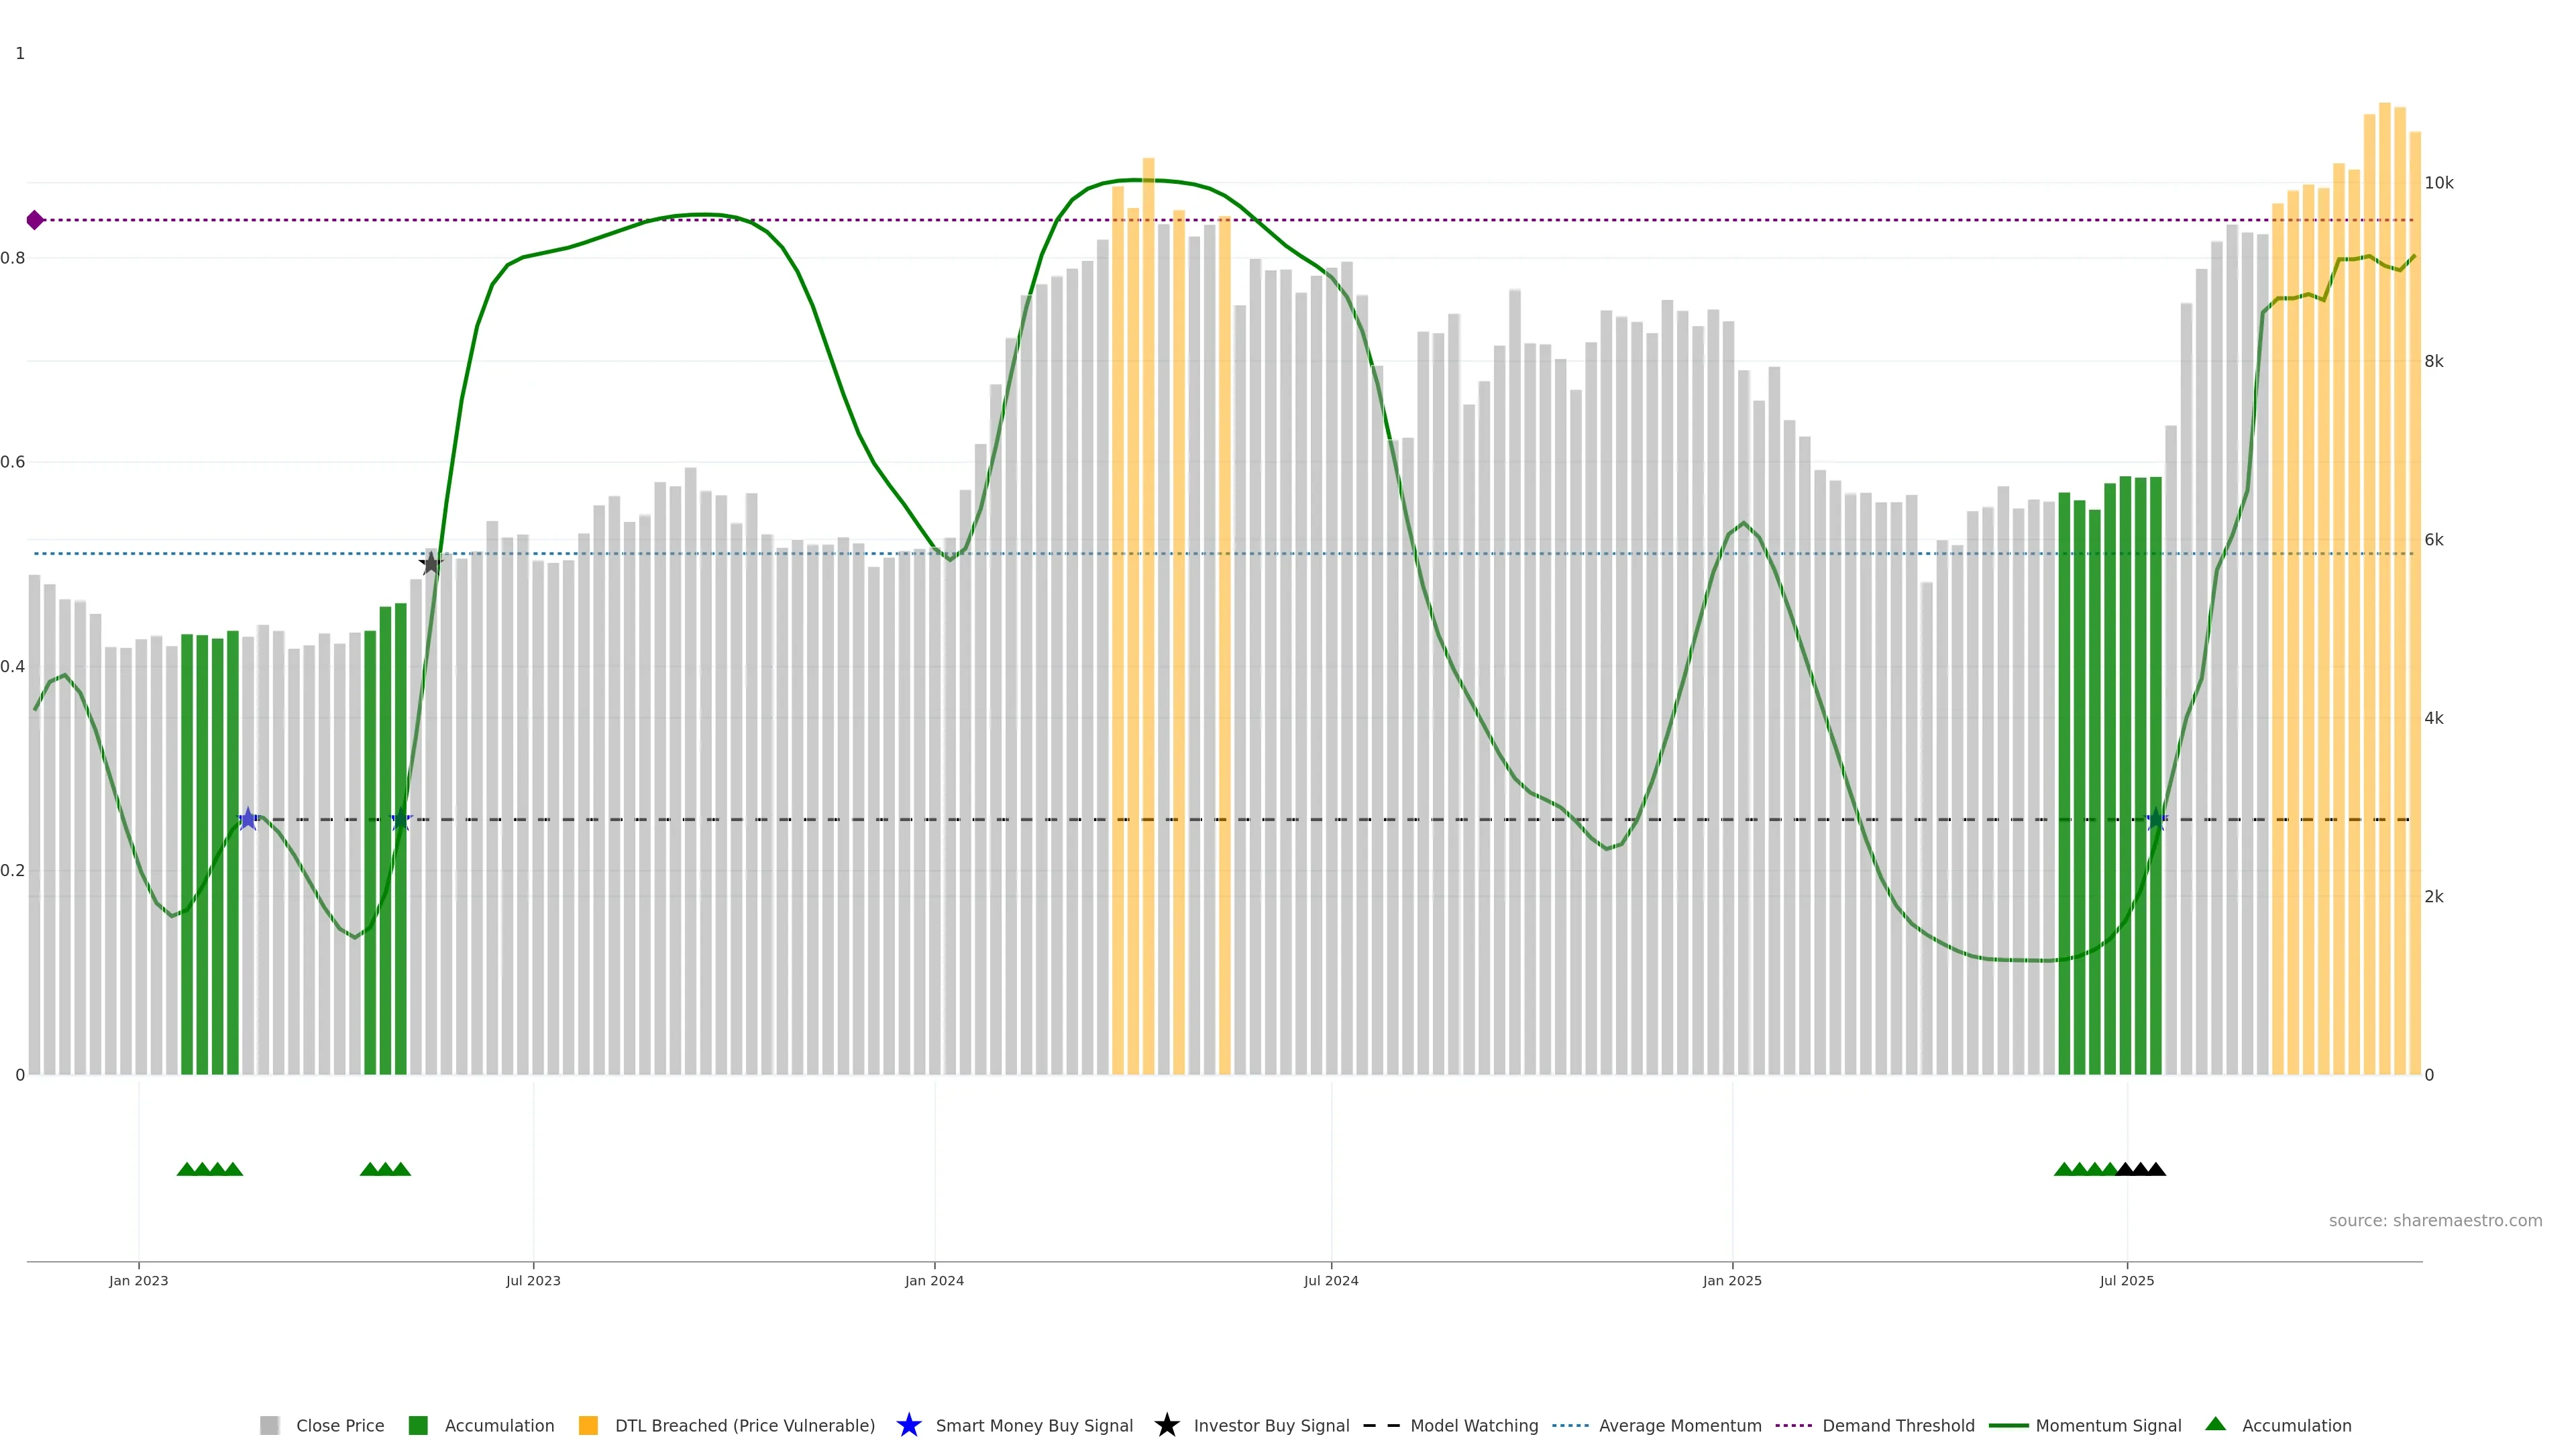2576x1449 pixels.
Task: Click the green Accumulation bar legend swatch
Action: [x=418, y=1425]
